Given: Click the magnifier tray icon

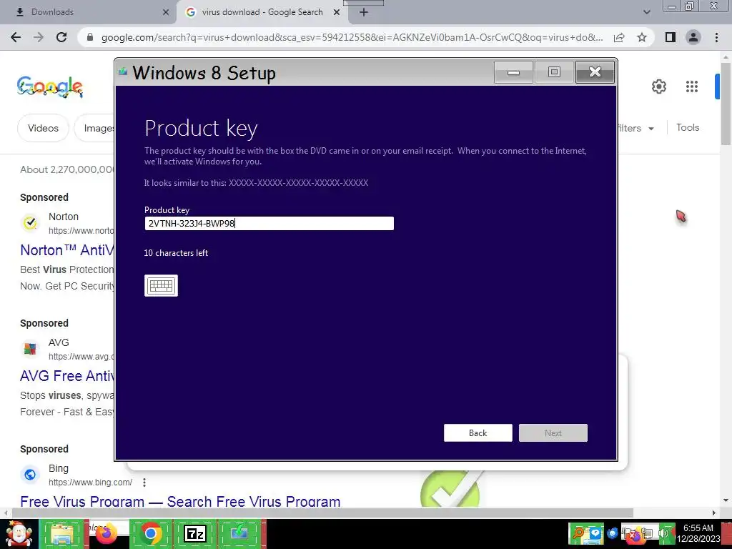Looking at the screenshot, I should coord(578,533).
